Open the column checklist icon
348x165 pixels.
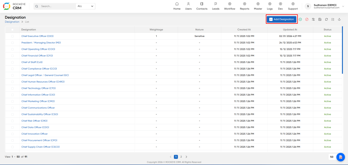coord(333,19)
